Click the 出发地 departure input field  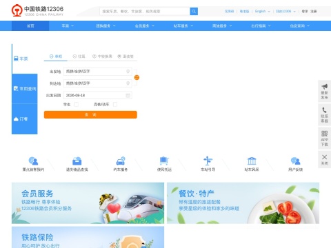coord(98,72)
